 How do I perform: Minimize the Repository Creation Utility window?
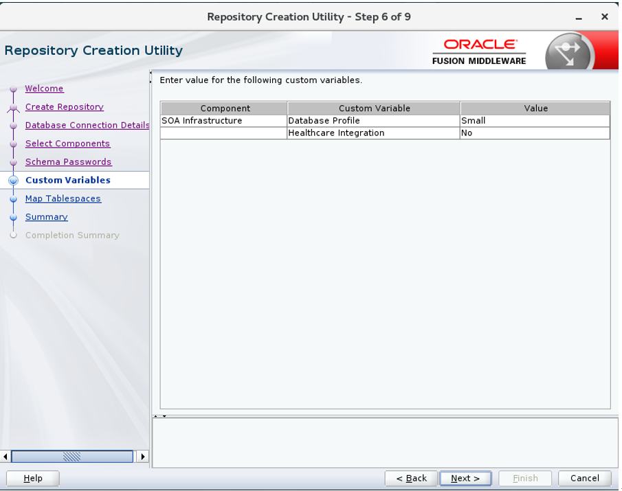point(579,17)
